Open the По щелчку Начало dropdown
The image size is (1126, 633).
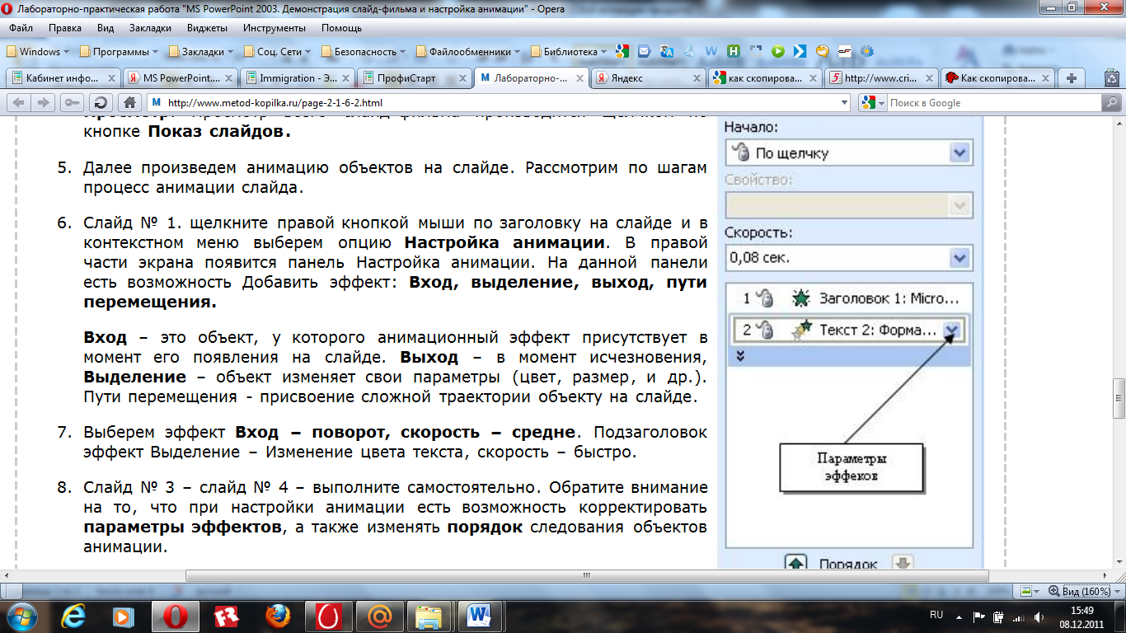click(959, 152)
